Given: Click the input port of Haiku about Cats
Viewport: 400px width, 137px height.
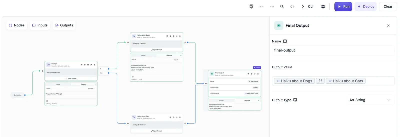Looking at the screenshot, I should coord(127,123).
